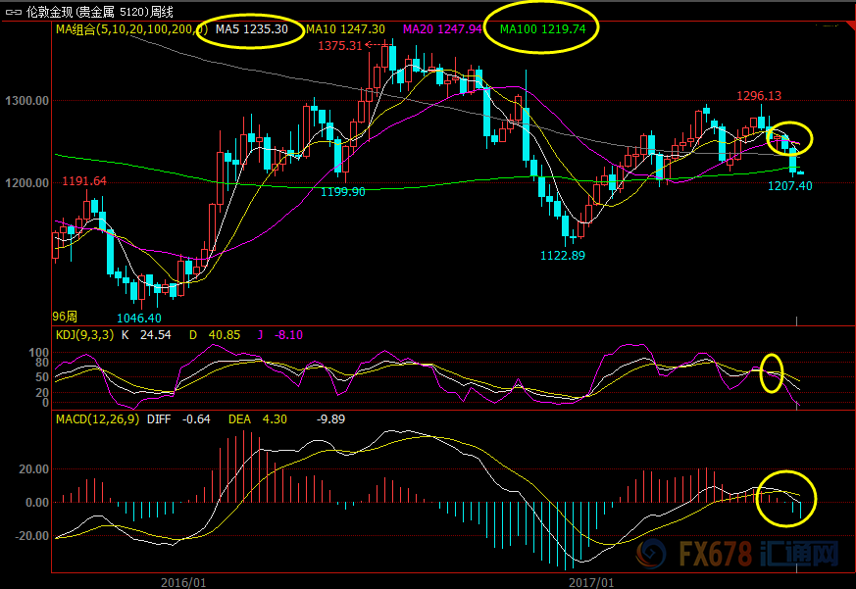Viewport: 856px width, 589px height.
Task: Open the MACD(12,26,9) indicator settings label
Action: (97, 418)
